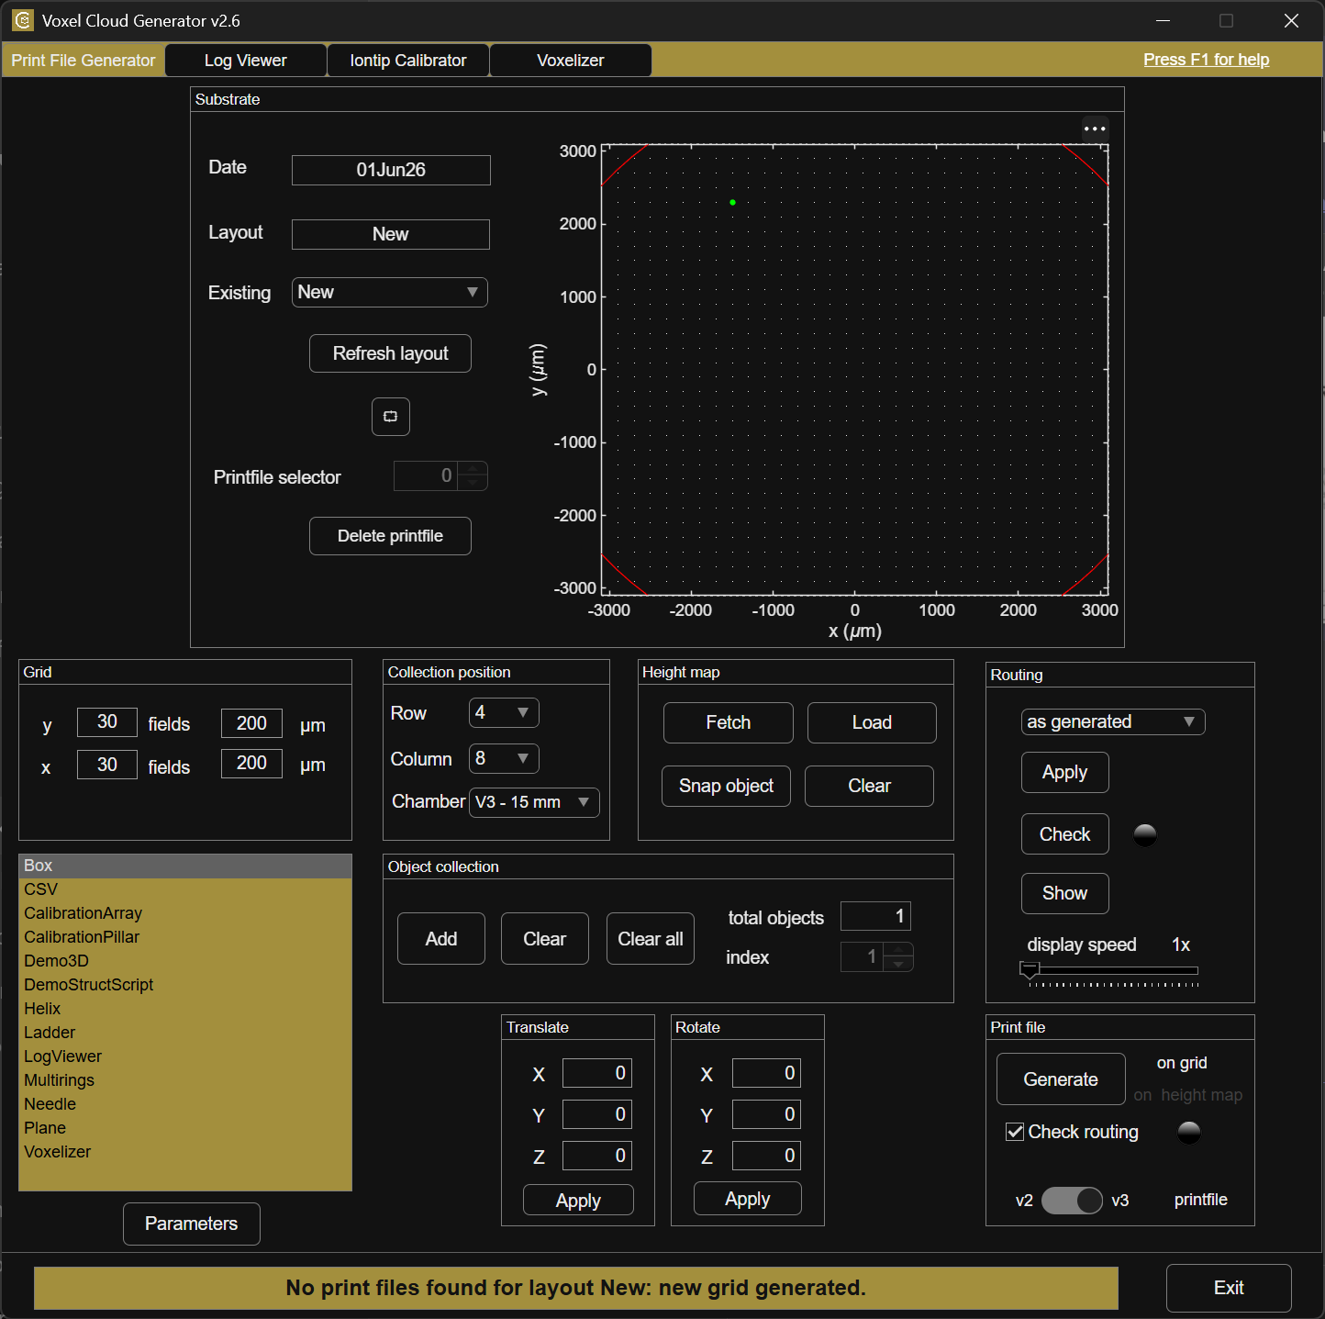Select CalibrationPillar in the object list
Image resolution: width=1325 pixels, height=1319 pixels.
pyautogui.click(x=185, y=937)
